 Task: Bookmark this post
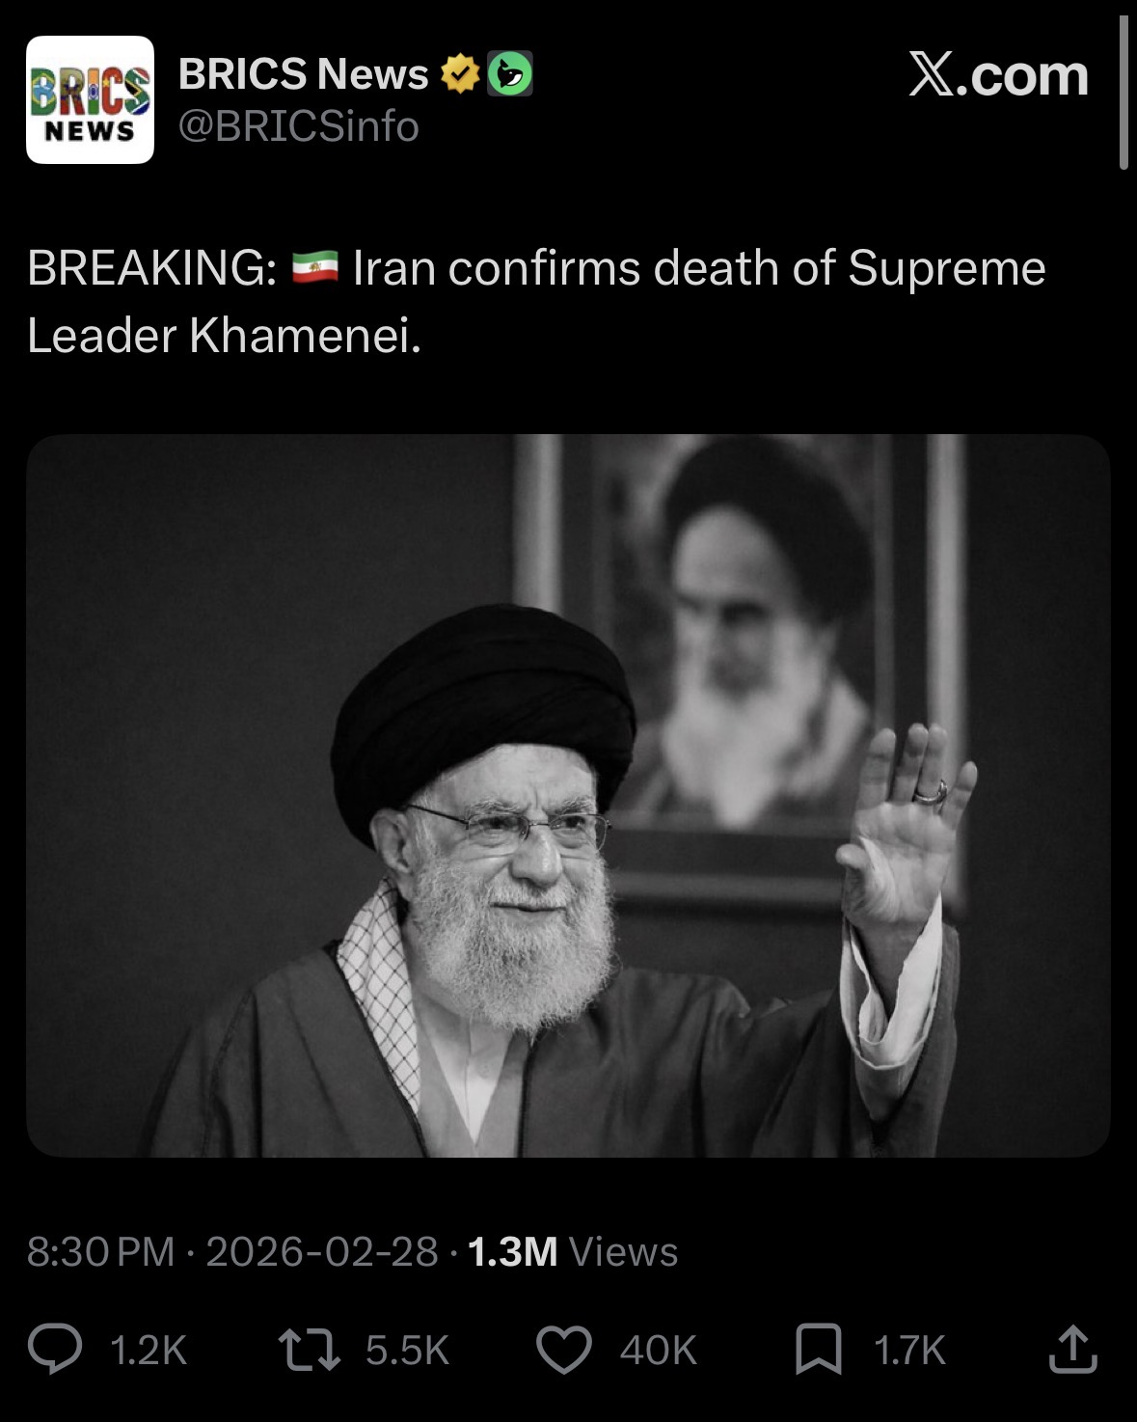coord(818,1350)
